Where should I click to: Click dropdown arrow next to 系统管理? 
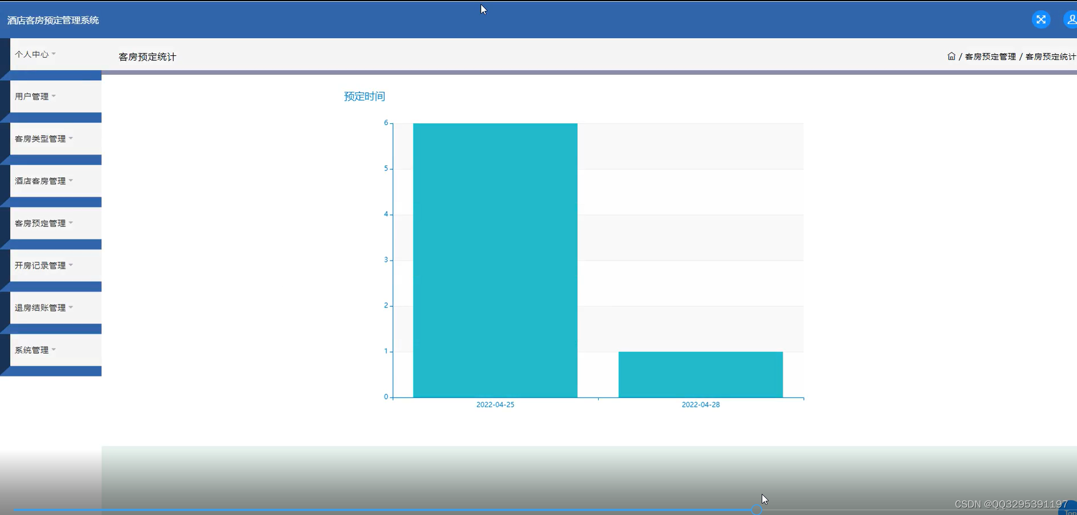click(x=54, y=349)
